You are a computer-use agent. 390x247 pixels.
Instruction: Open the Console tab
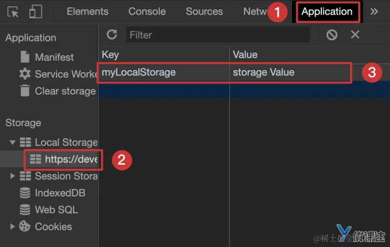(147, 12)
